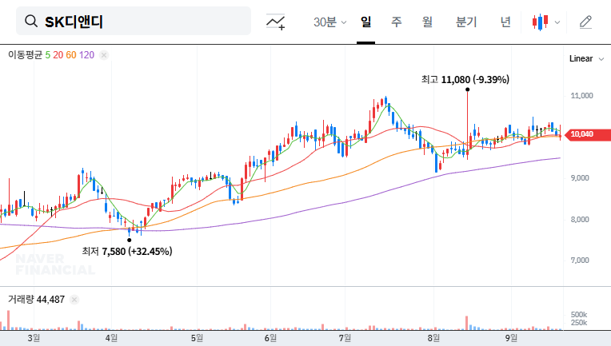The image size is (611, 346).
Task: Expand the chart type dropdown arrow
Action: pos(557,22)
